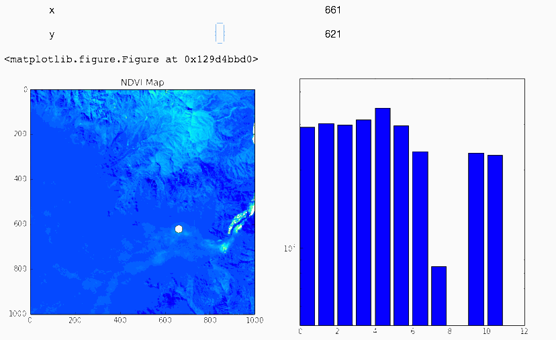This screenshot has height=340, width=556.
Task: Click the tallest bar in the chart
Action: coord(383,217)
